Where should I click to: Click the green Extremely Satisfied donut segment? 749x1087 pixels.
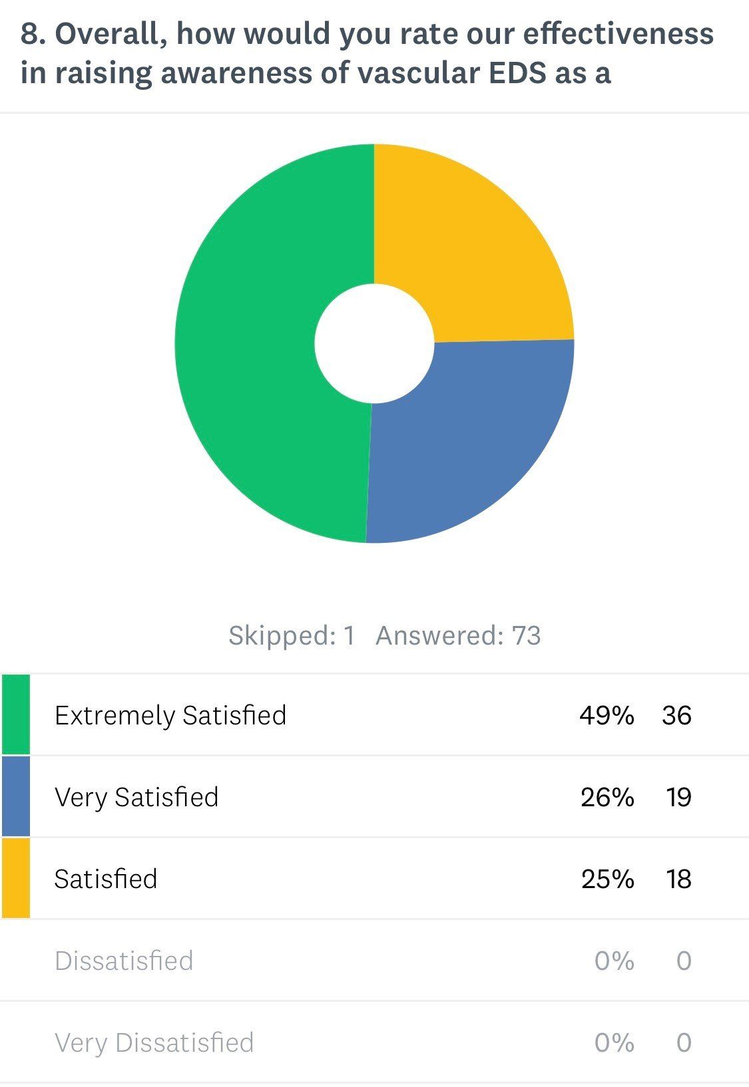click(x=246, y=346)
